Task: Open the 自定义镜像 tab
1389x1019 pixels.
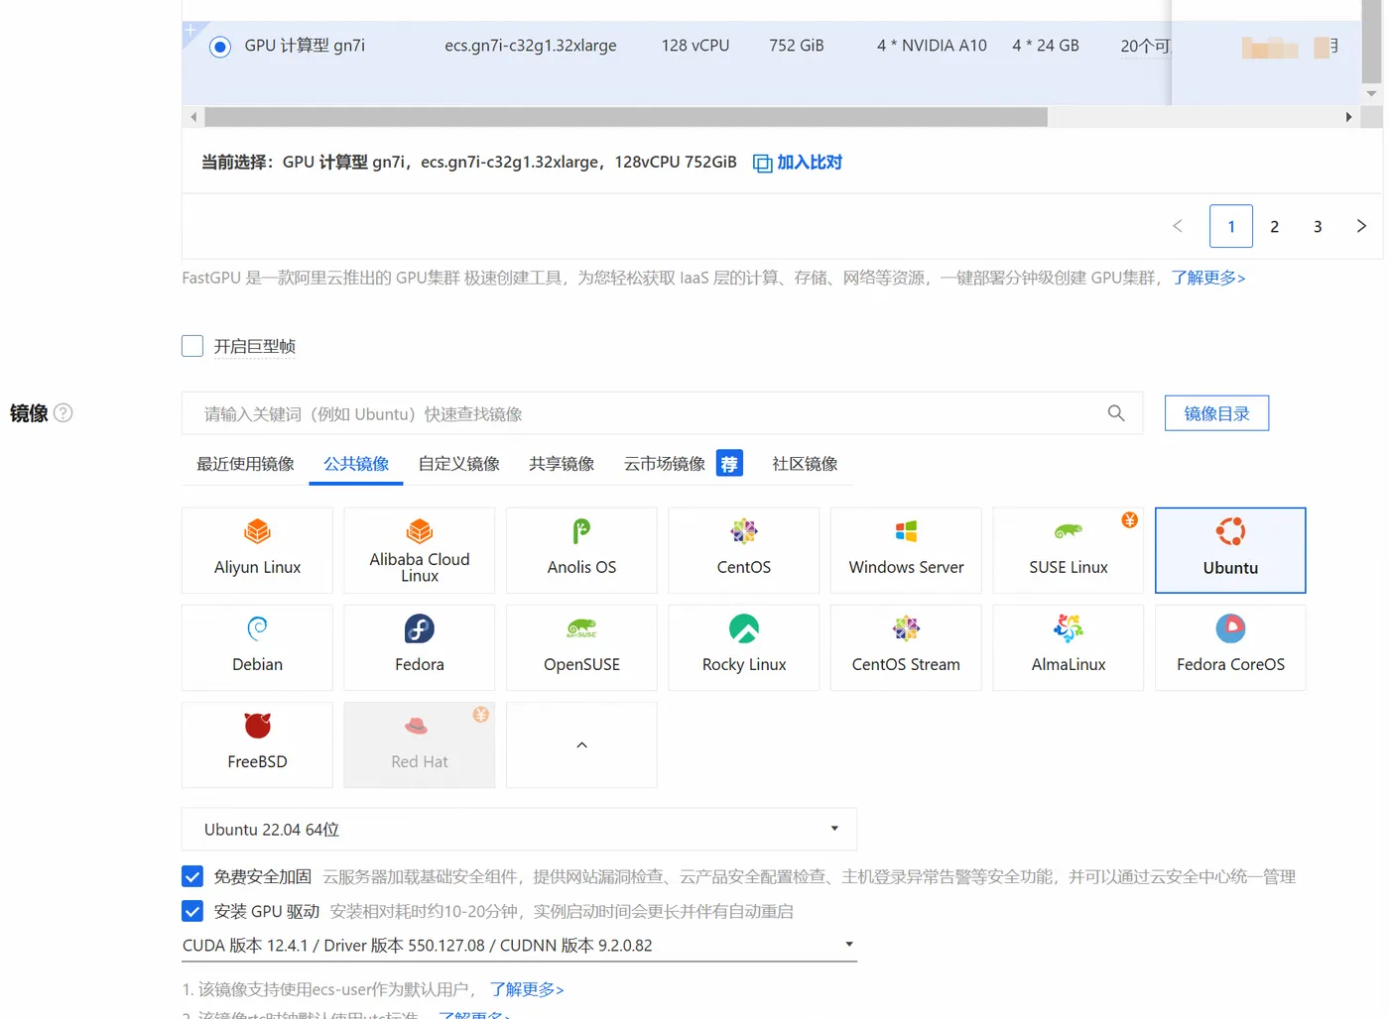Action: point(459,464)
